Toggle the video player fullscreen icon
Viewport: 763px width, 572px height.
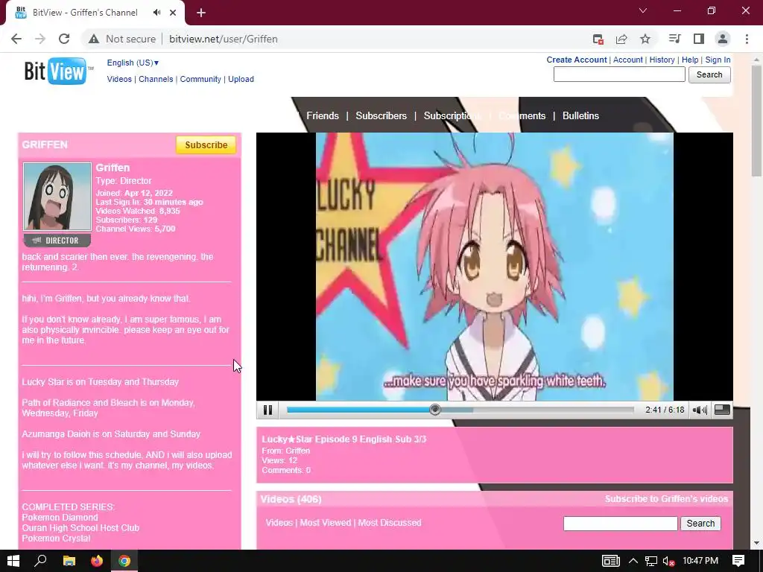click(722, 410)
